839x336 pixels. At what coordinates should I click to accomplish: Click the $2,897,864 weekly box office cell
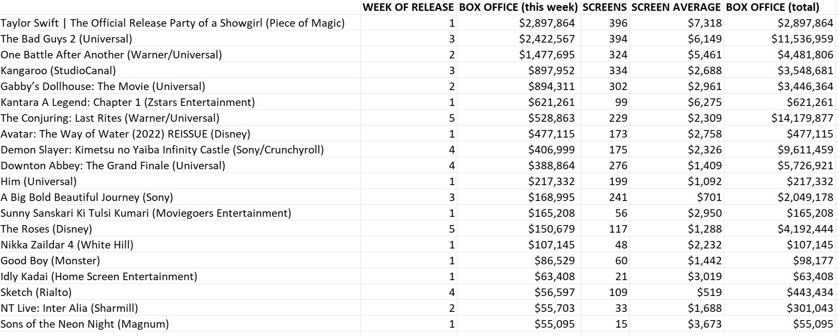point(547,23)
